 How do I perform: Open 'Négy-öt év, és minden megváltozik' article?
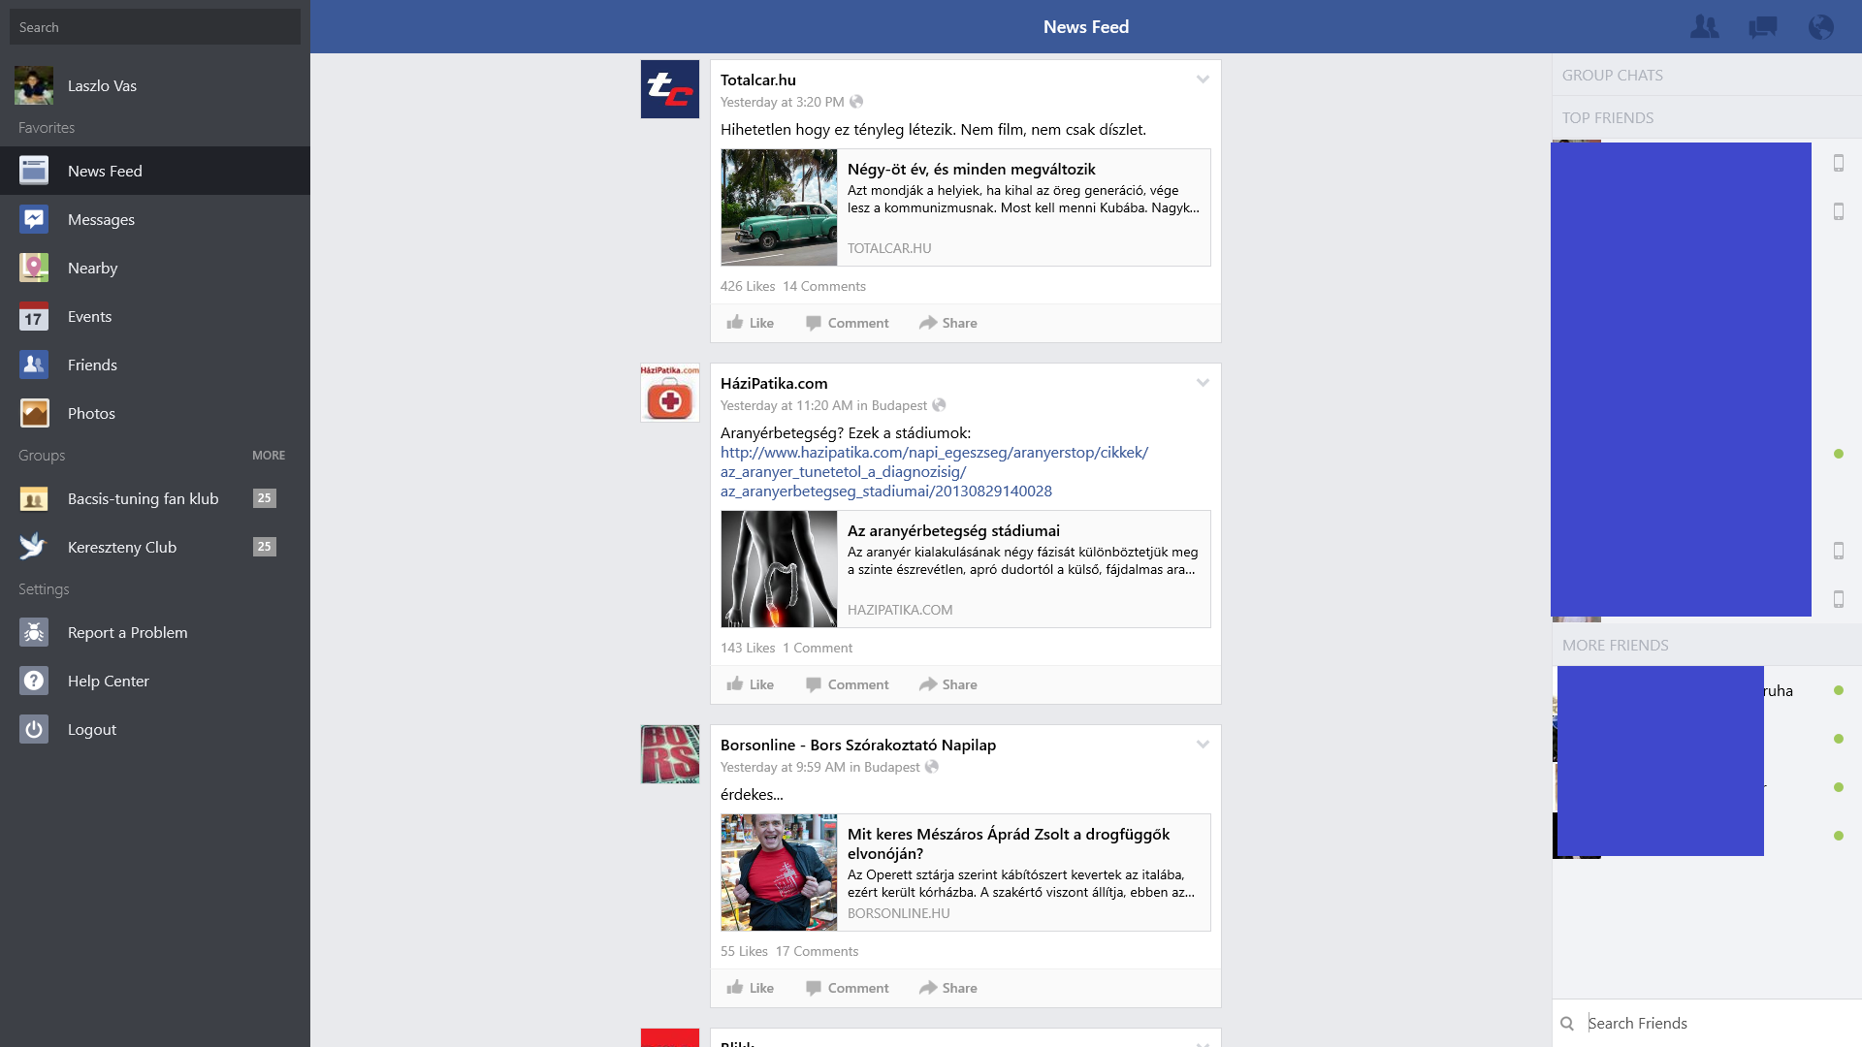point(972,170)
